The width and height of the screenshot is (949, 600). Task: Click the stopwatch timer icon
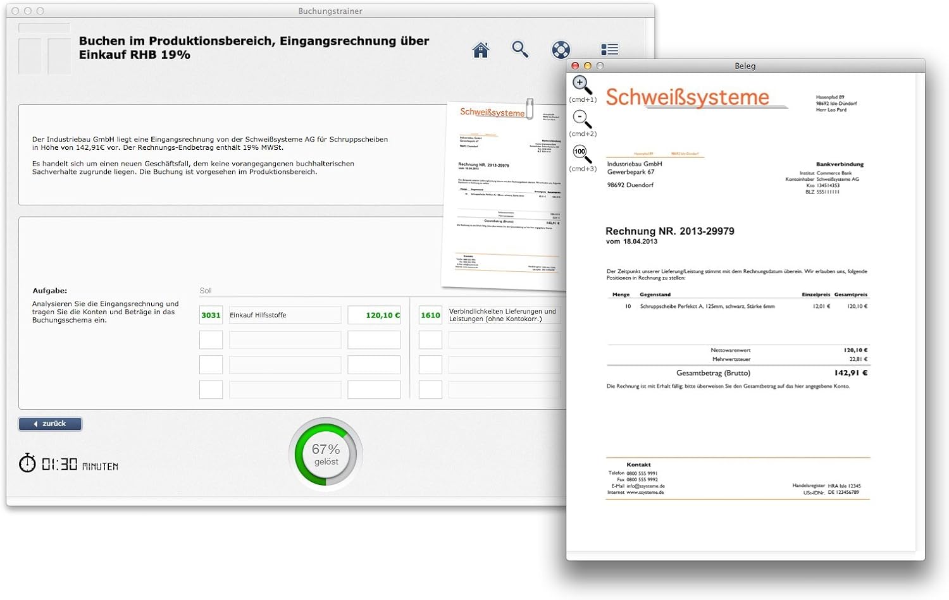(27, 463)
